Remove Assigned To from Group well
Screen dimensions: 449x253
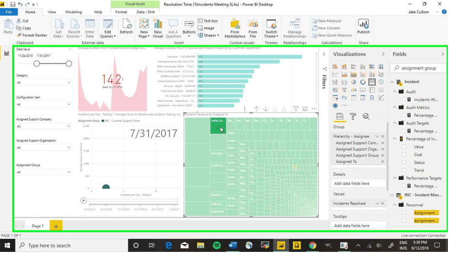click(x=383, y=162)
